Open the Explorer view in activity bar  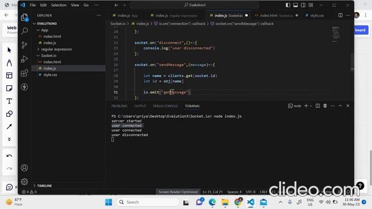pos(24,17)
